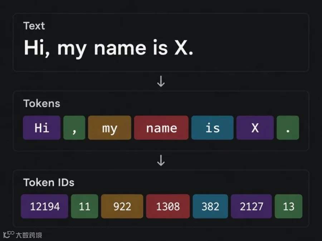Click the "Text" section heading
The image size is (322, 241).
(x=34, y=26)
